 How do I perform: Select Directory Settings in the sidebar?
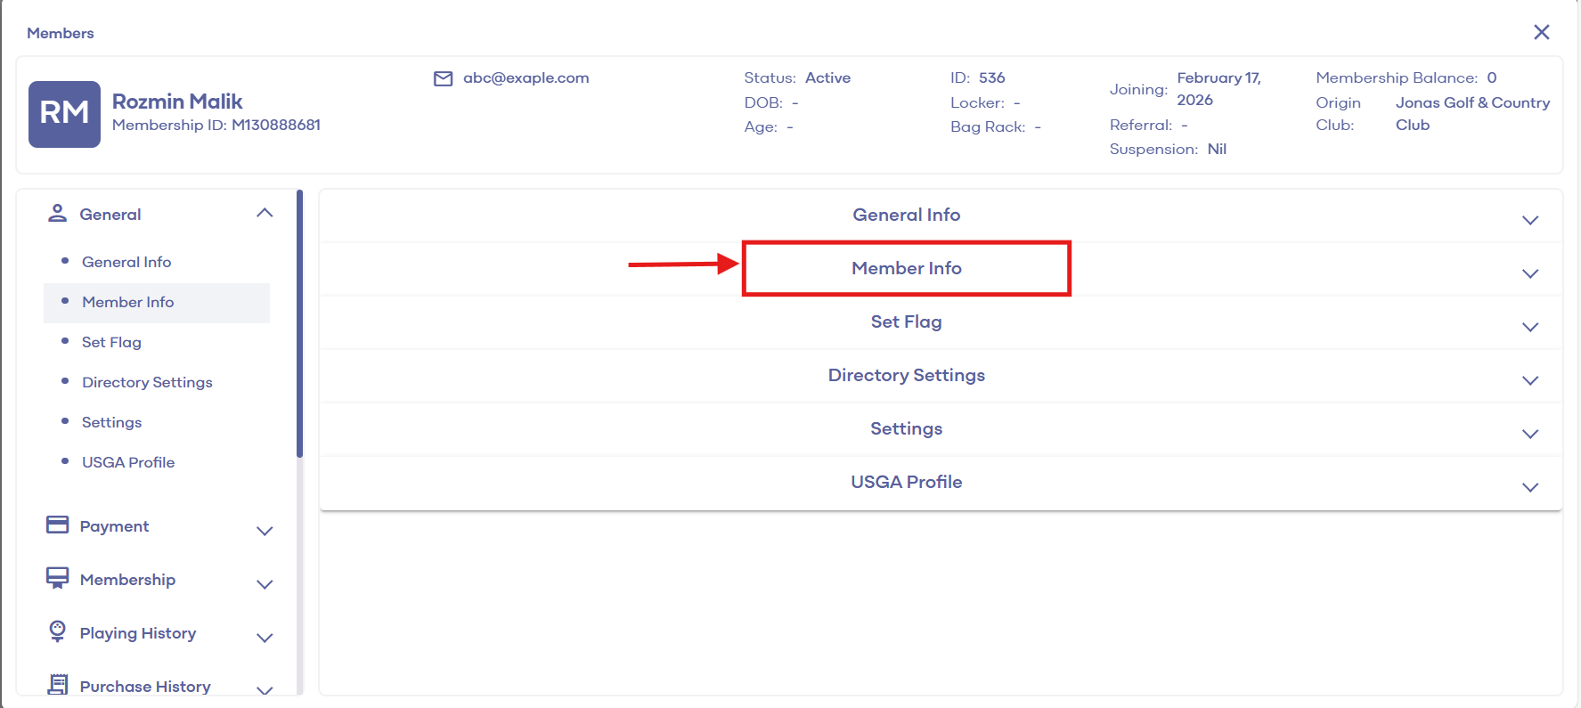coord(147,383)
